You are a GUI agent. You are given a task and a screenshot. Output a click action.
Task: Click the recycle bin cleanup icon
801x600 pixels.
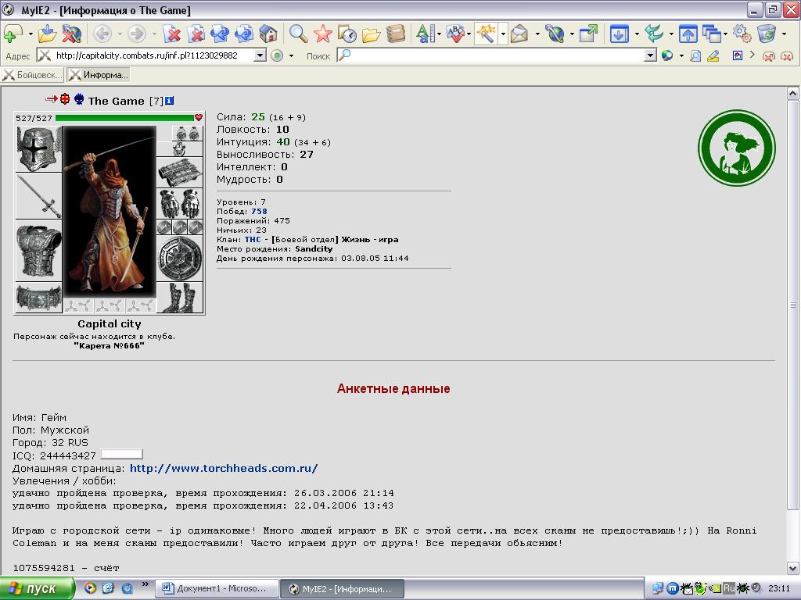tap(767, 34)
